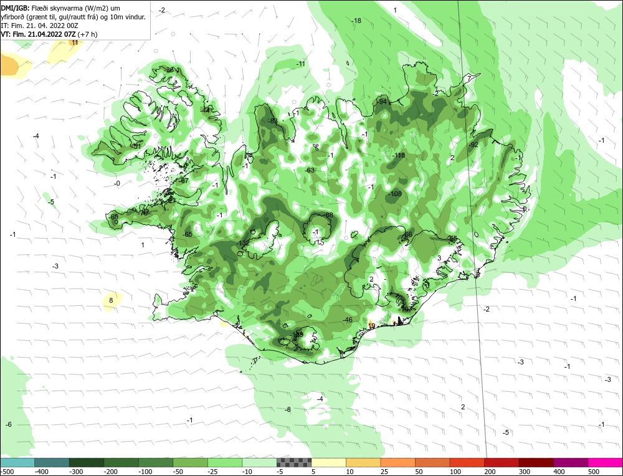The height and width of the screenshot is (476, 623).
Task: Click the map value "-66"
Action: [x=407, y=234]
